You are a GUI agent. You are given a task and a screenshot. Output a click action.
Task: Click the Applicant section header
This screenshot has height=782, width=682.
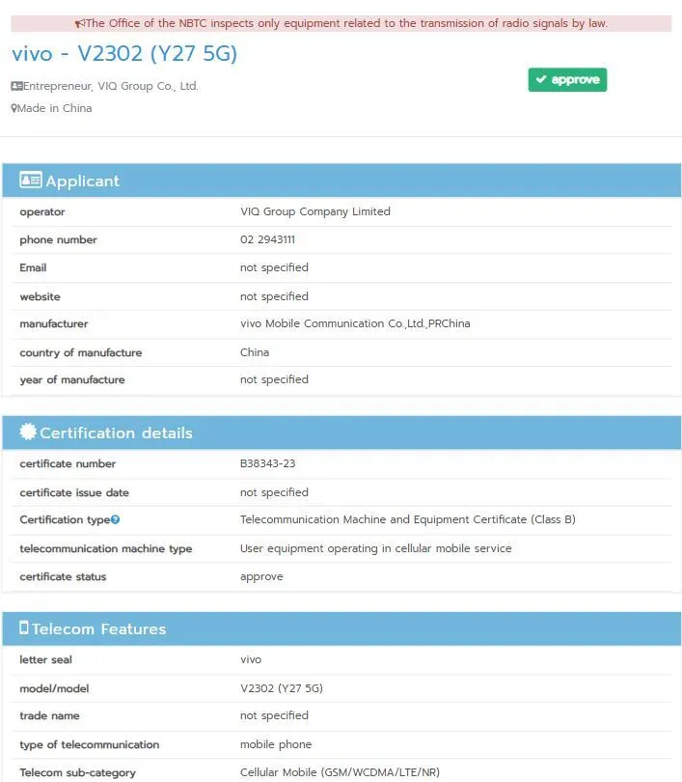click(x=341, y=180)
